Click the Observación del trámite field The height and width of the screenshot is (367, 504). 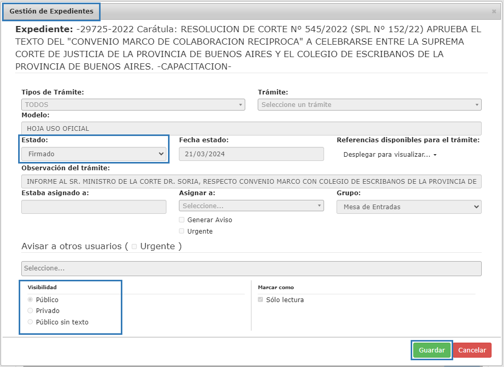(251, 181)
